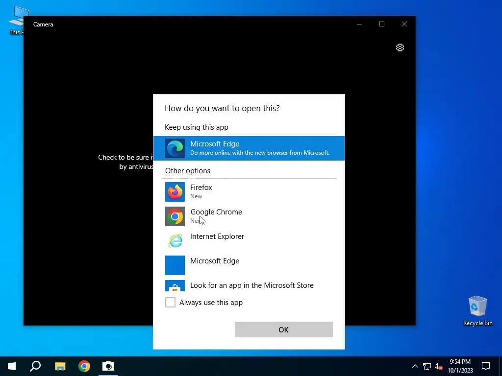Maximize the Camera window
502x376 pixels.
coord(381,24)
